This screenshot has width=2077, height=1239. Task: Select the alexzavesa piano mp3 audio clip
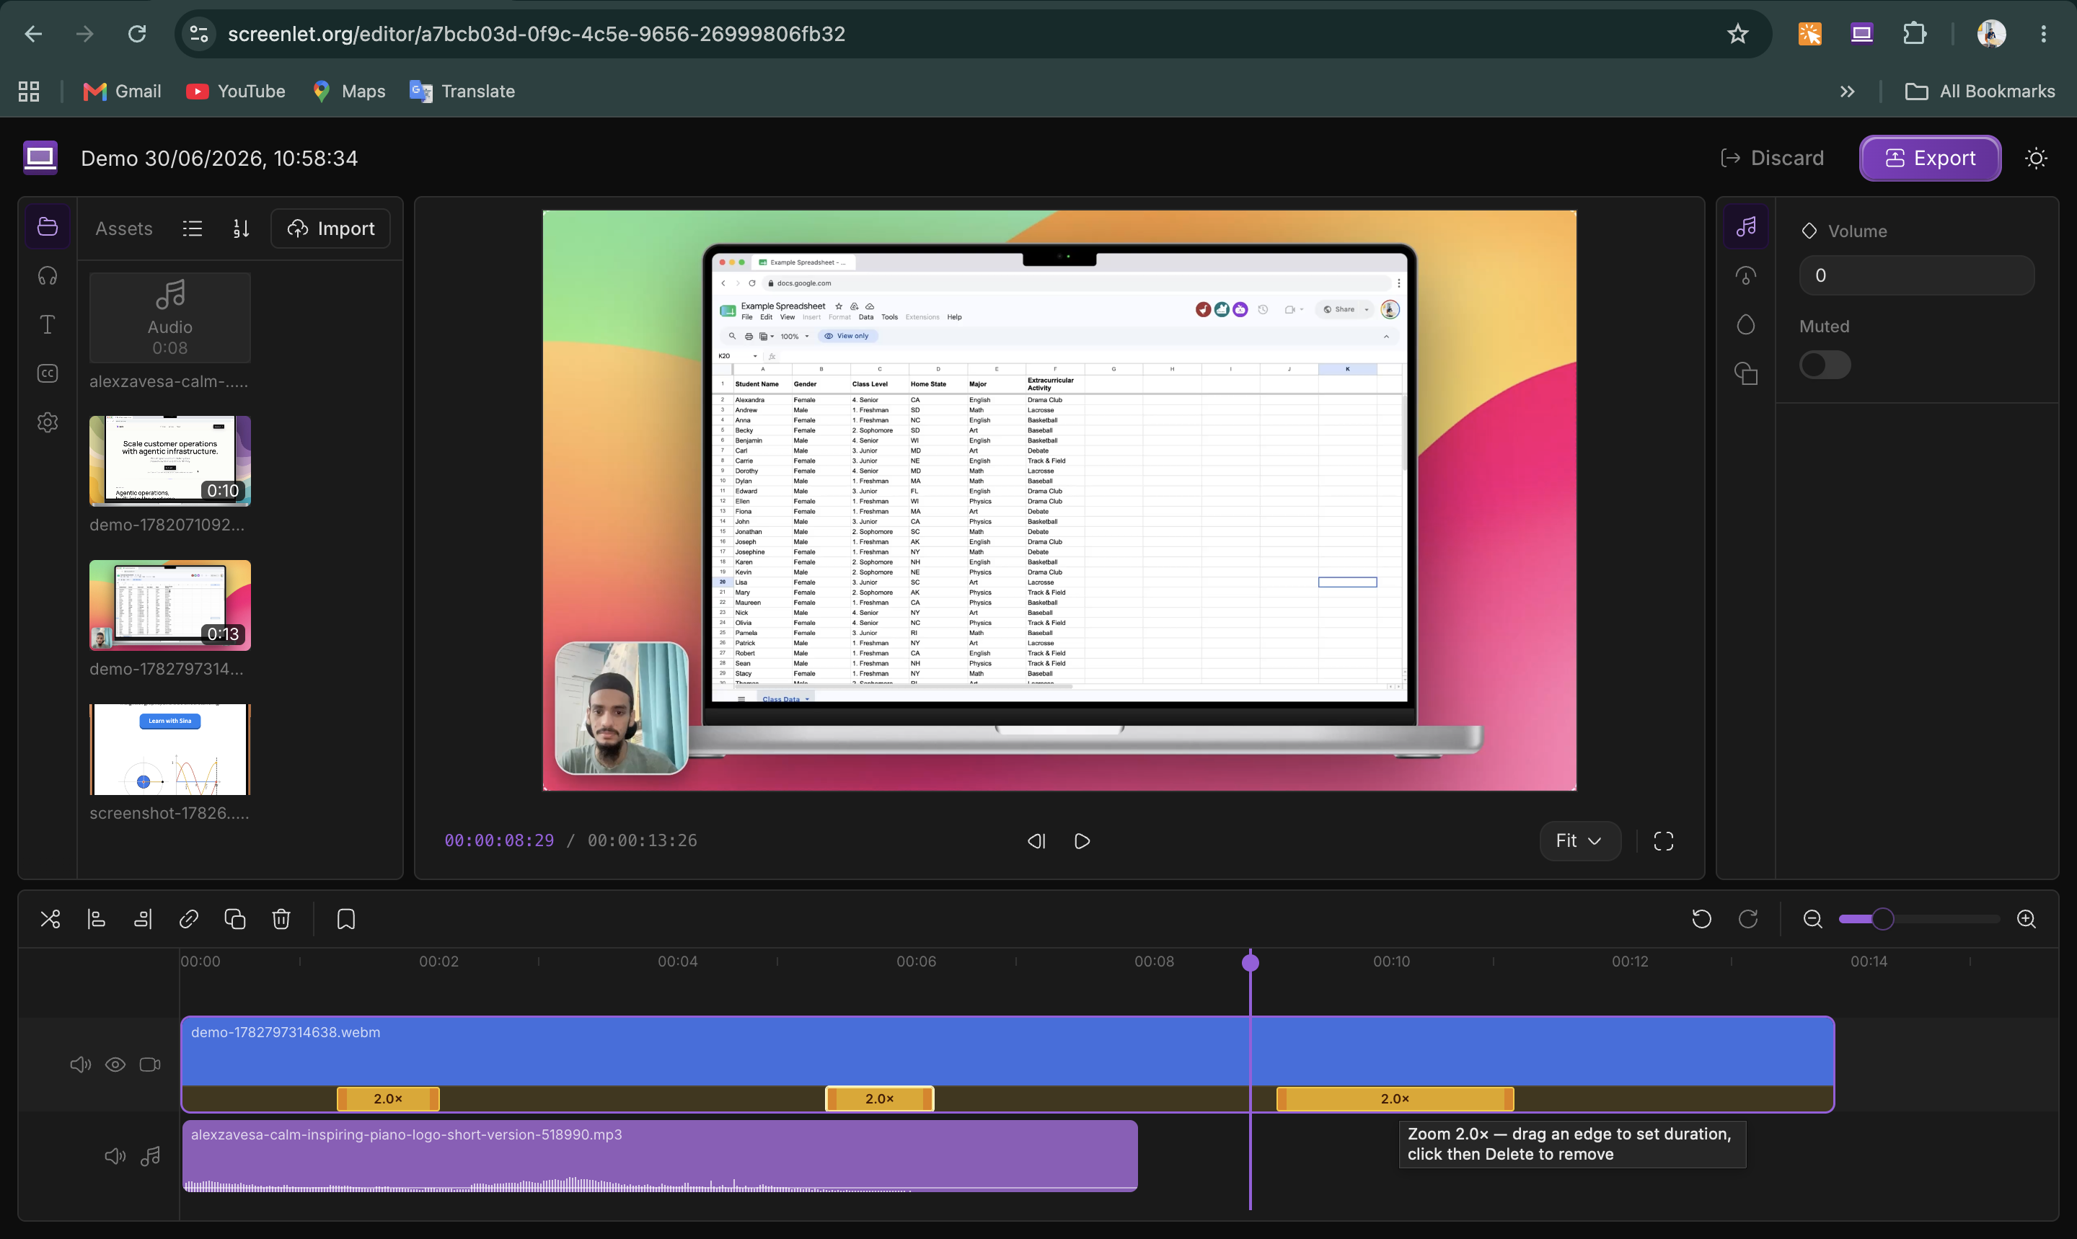click(x=660, y=1155)
